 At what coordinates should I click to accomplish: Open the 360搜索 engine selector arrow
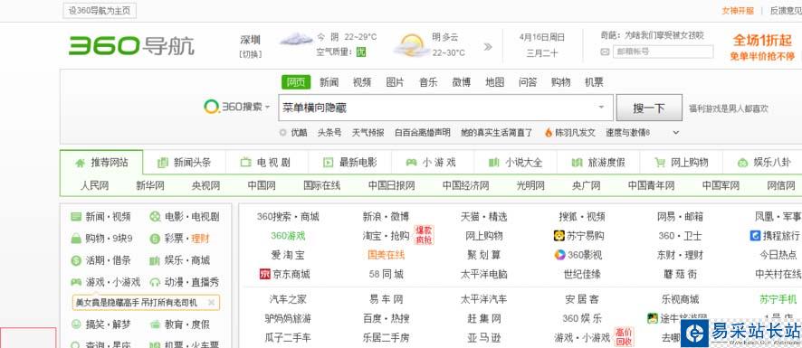tap(268, 108)
